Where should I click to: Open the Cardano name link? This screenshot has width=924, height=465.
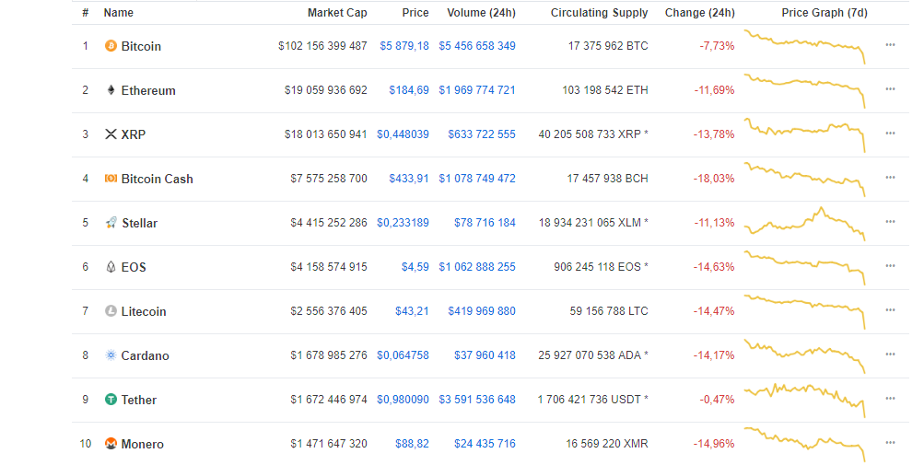[145, 355]
